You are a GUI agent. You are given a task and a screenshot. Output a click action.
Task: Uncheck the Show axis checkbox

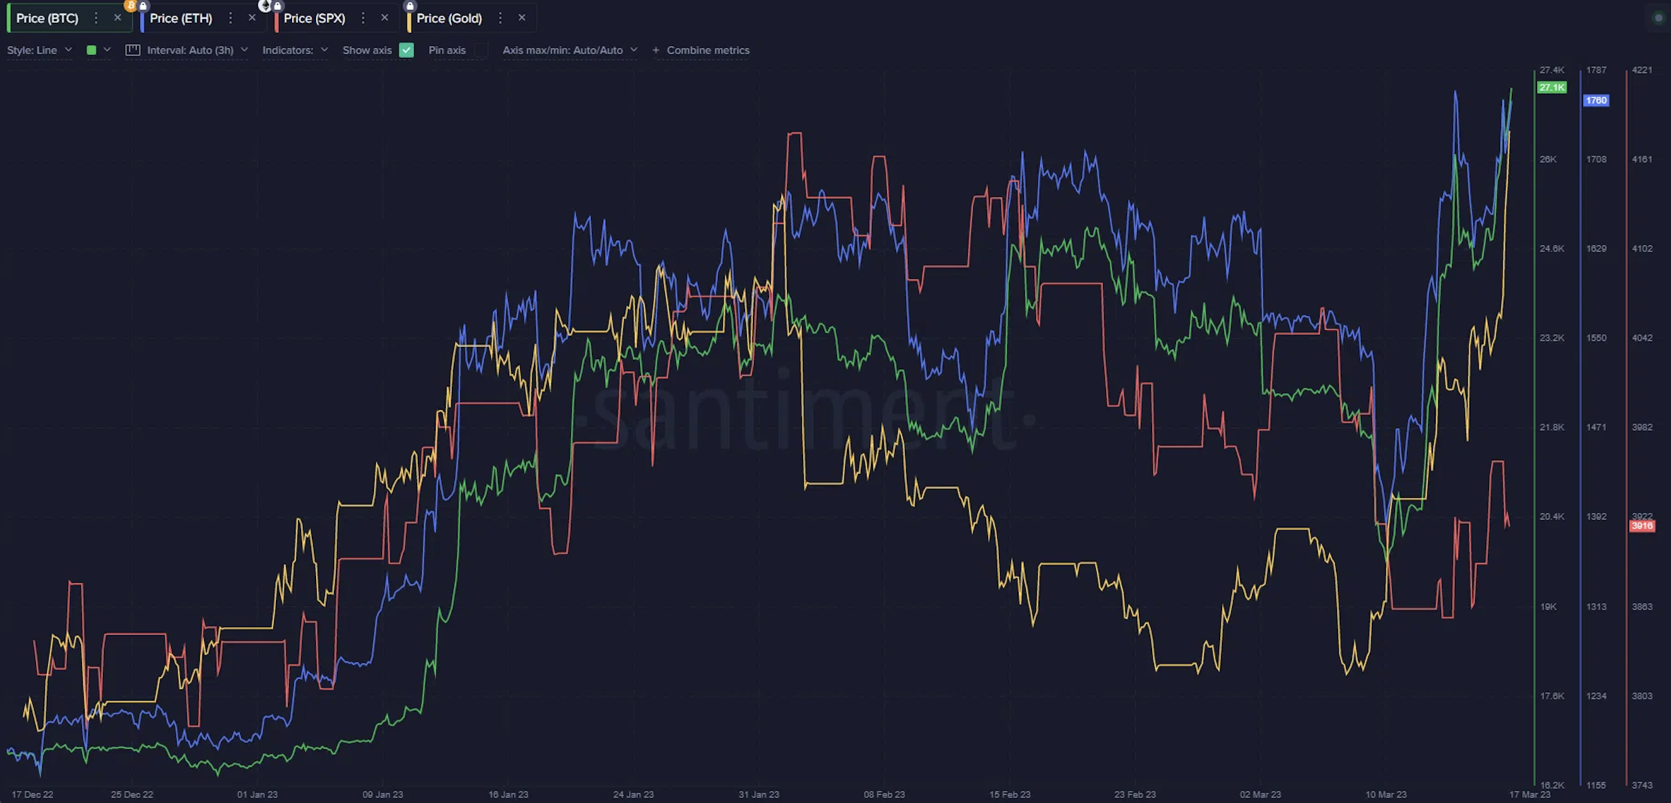pos(406,50)
